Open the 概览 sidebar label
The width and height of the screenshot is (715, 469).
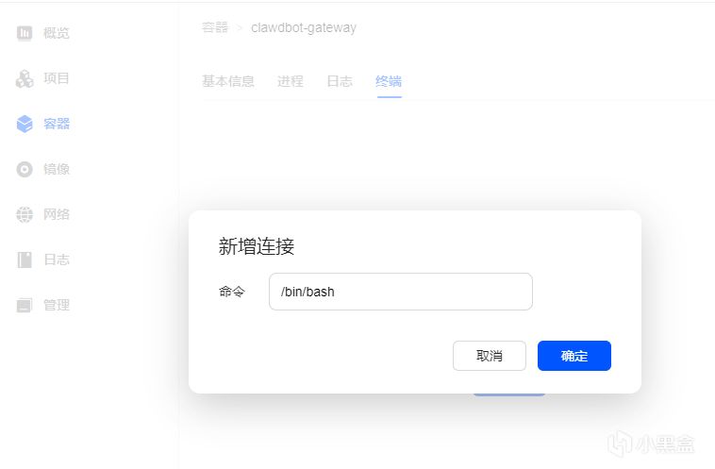click(57, 33)
